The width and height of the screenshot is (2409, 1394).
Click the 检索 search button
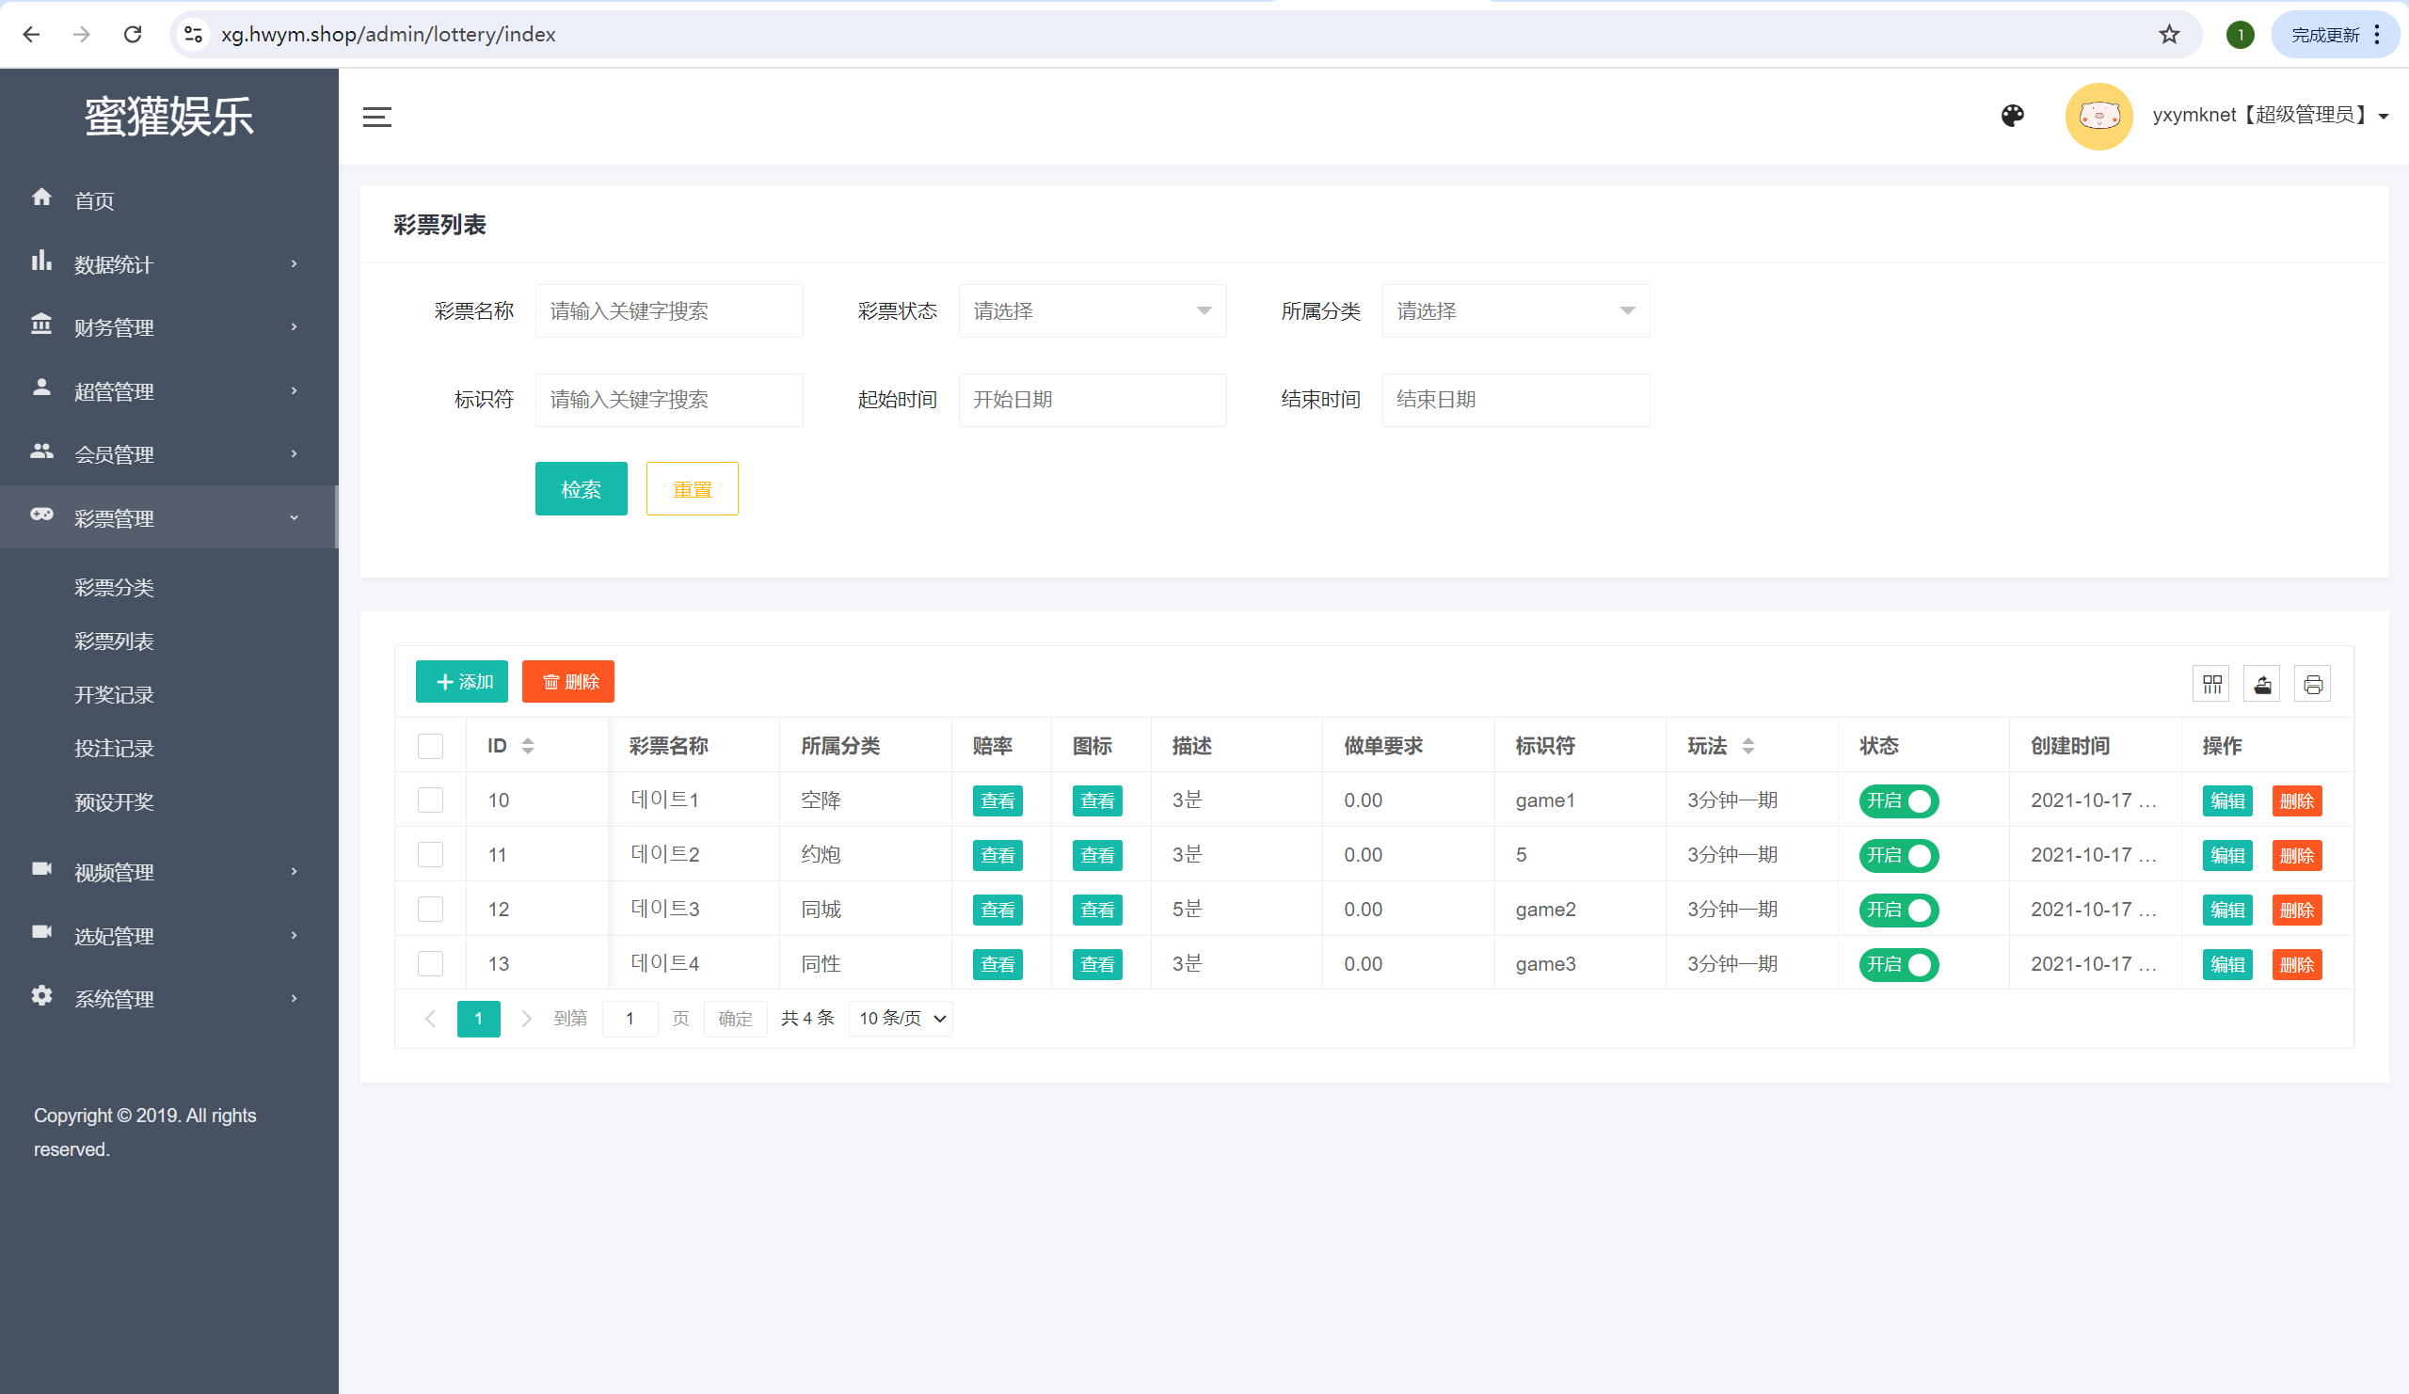pos(582,488)
